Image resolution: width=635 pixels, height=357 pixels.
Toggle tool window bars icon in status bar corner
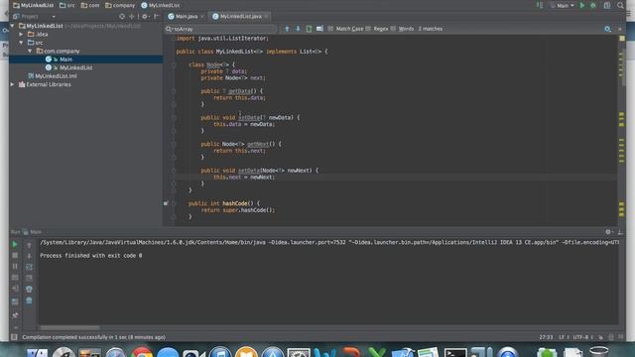coord(14,337)
